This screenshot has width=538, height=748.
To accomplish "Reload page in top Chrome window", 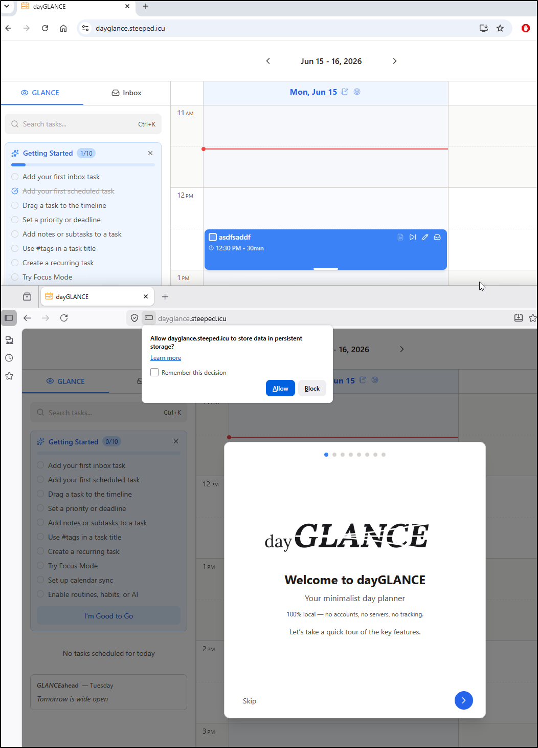I will tap(45, 28).
